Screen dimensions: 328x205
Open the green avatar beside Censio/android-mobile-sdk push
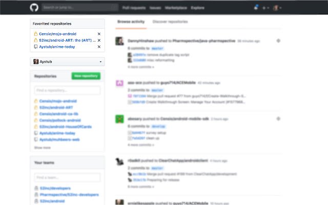coord(119,119)
